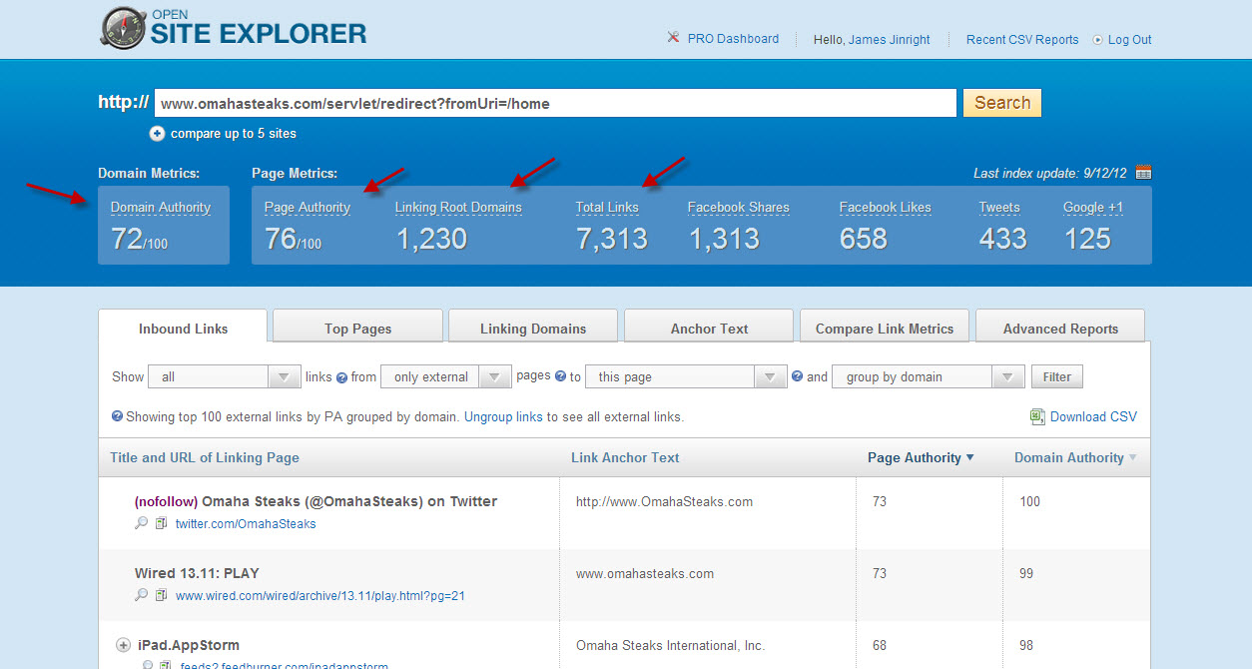
Task: Click the Log Out arrow icon
Action: tap(1098, 40)
